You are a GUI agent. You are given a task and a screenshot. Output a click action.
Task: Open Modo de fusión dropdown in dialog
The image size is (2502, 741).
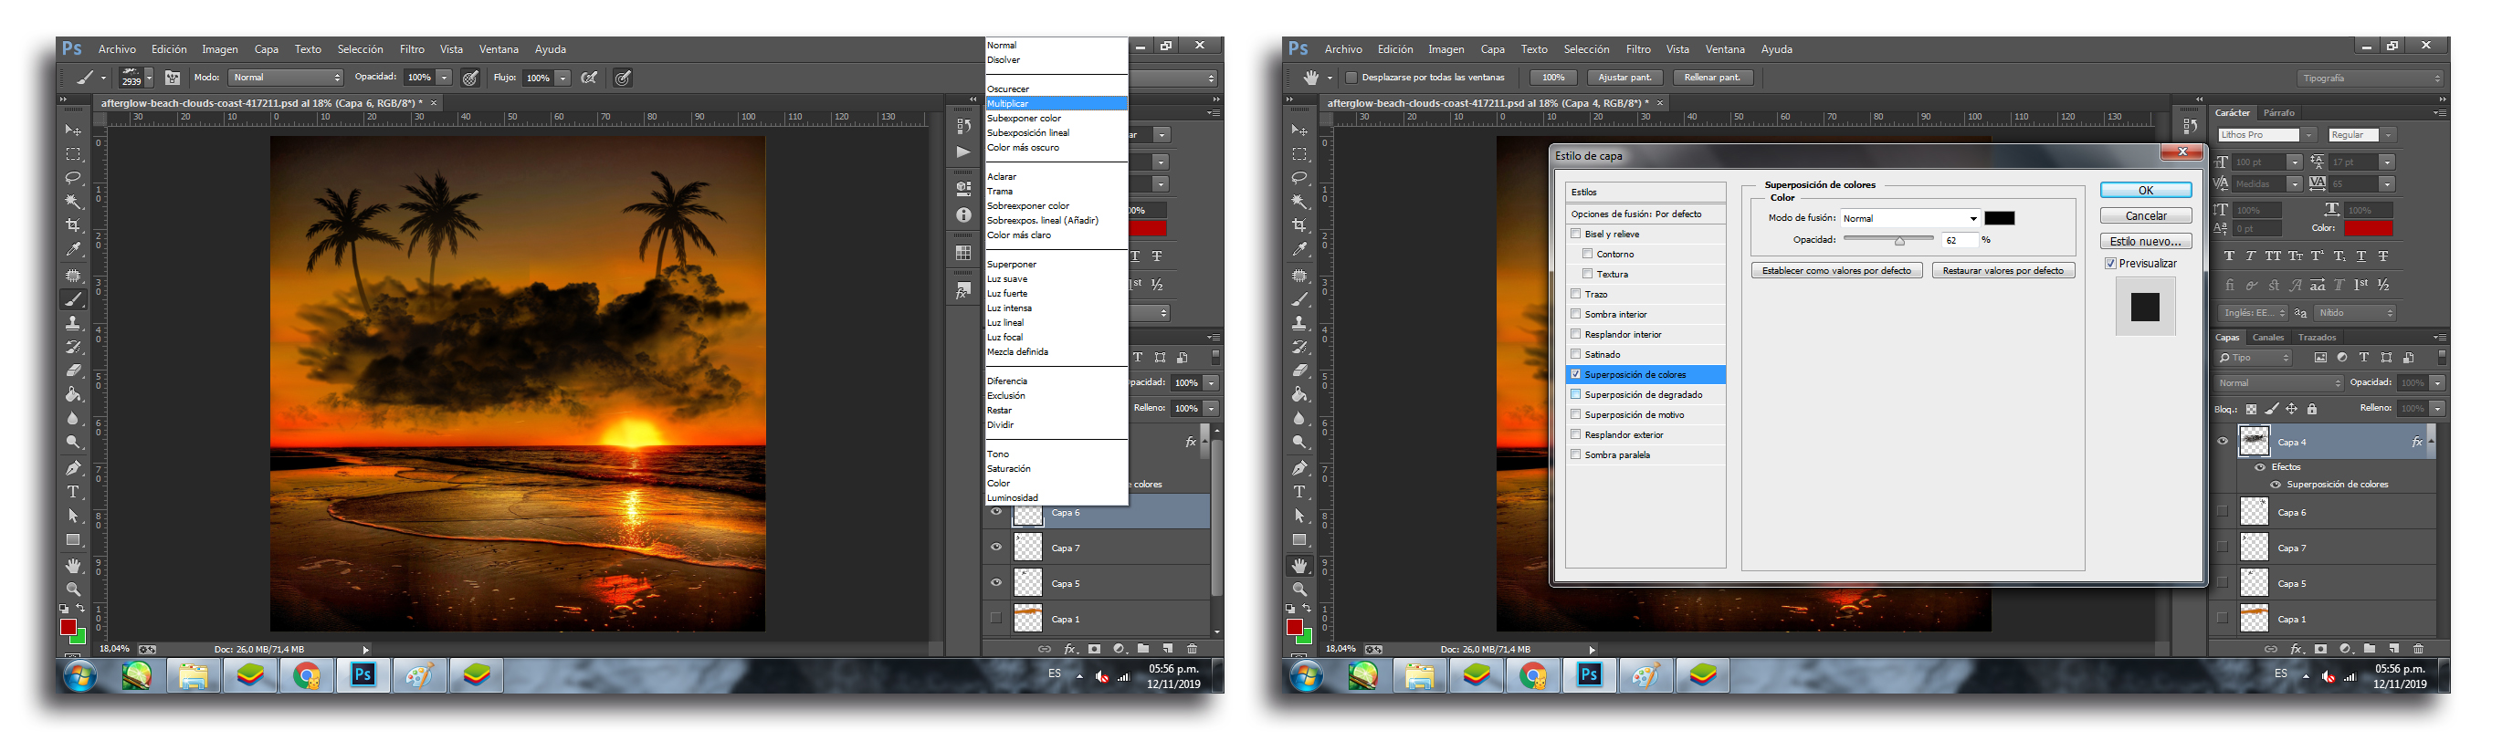[1908, 218]
